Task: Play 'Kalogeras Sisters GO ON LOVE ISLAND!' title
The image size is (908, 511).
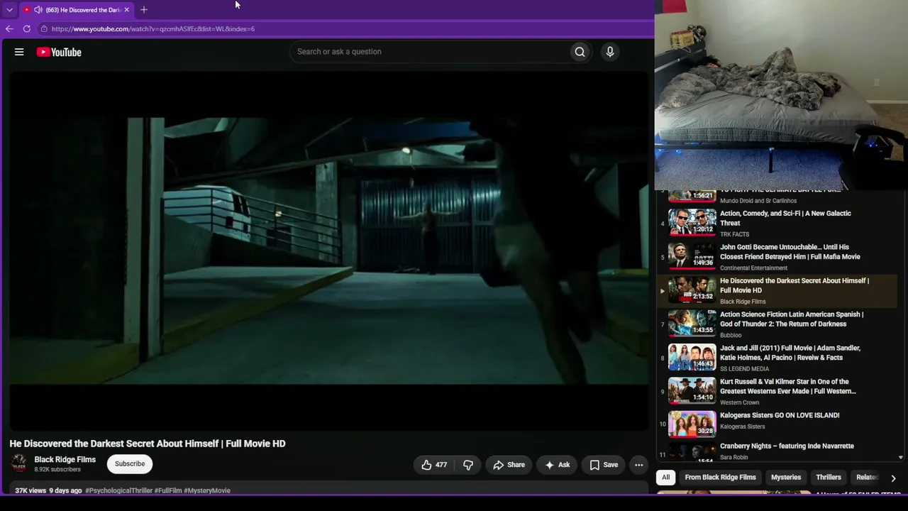Action: click(780, 415)
